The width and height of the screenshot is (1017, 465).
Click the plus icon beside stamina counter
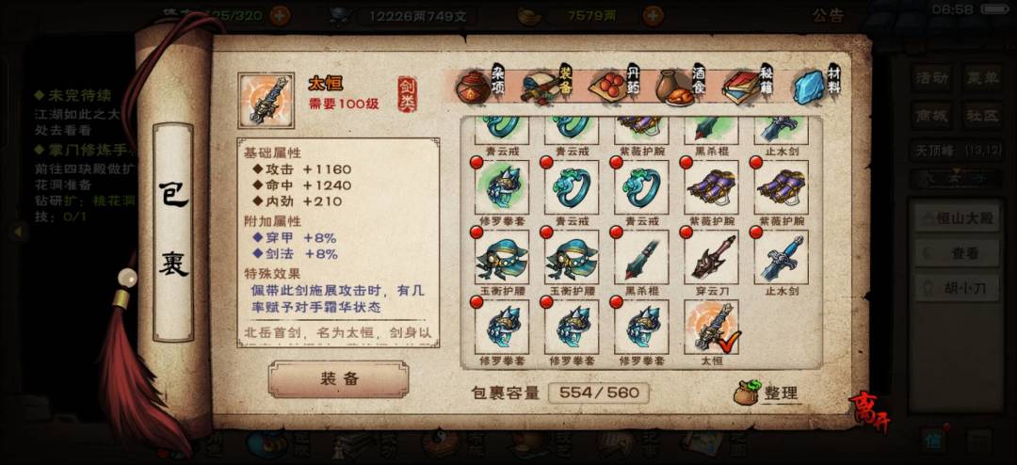point(280,16)
